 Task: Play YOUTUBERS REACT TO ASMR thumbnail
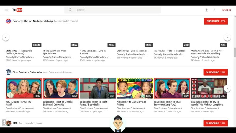click(x=24, y=88)
